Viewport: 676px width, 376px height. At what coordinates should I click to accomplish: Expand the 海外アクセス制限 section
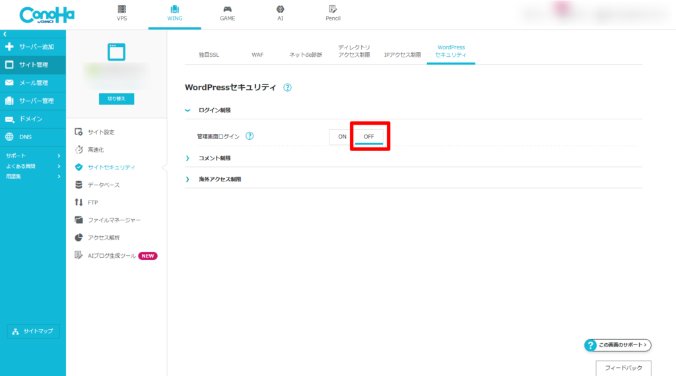pos(187,179)
